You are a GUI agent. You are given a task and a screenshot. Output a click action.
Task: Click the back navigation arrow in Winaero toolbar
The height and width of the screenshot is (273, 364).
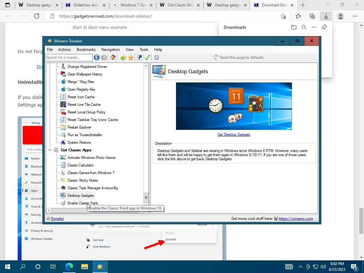click(x=97, y=57)
